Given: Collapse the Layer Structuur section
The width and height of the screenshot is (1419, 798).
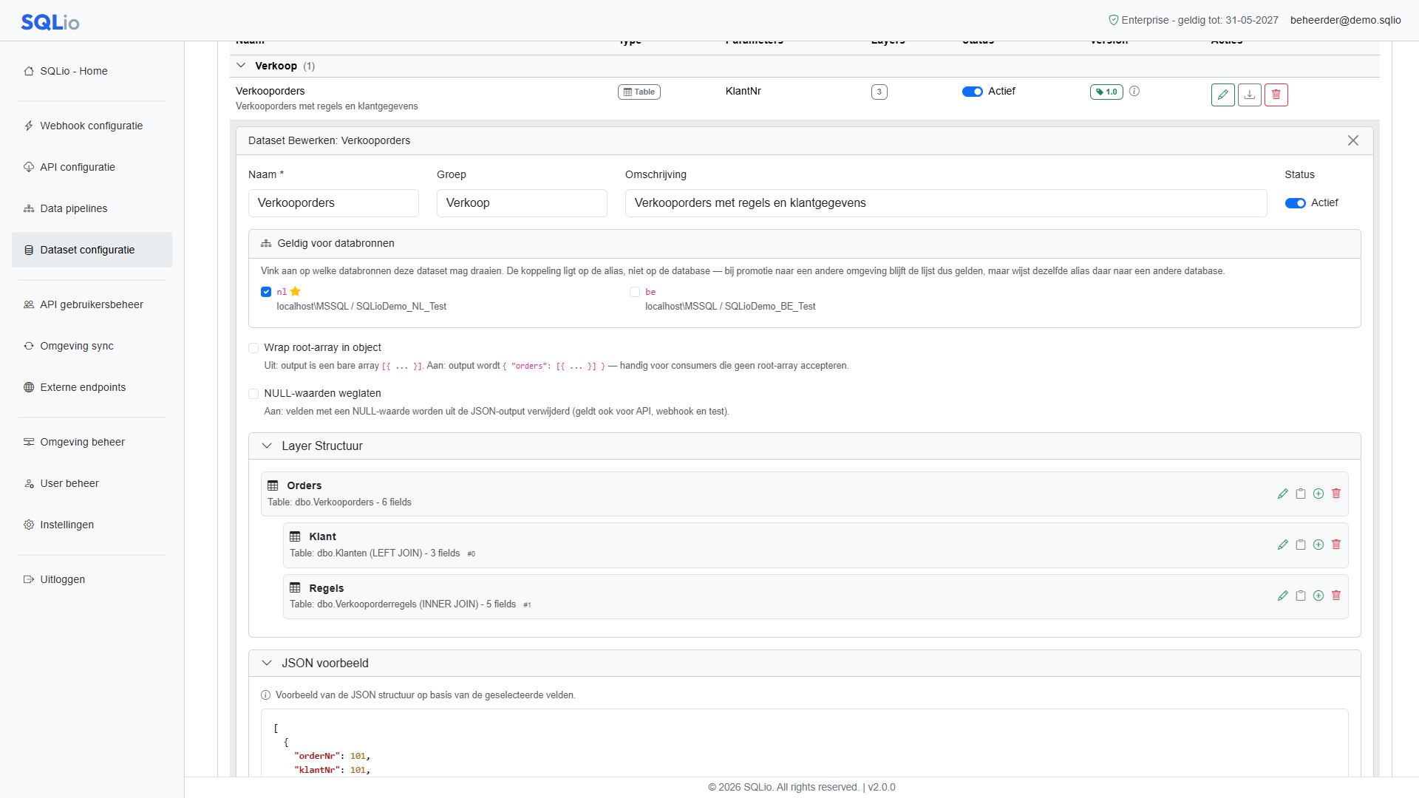Looking at the screenshot, I should [x=267, y=446].
